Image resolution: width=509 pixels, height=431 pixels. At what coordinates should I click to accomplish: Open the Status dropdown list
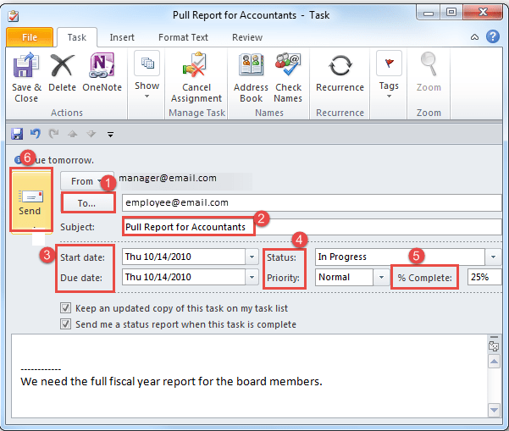[492, 257]
